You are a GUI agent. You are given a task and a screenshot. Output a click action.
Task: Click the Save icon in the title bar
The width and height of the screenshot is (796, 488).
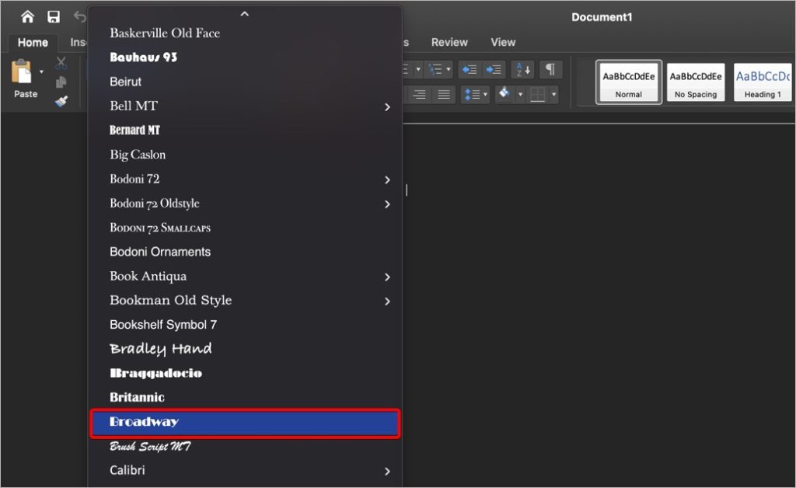coord(52,16)
